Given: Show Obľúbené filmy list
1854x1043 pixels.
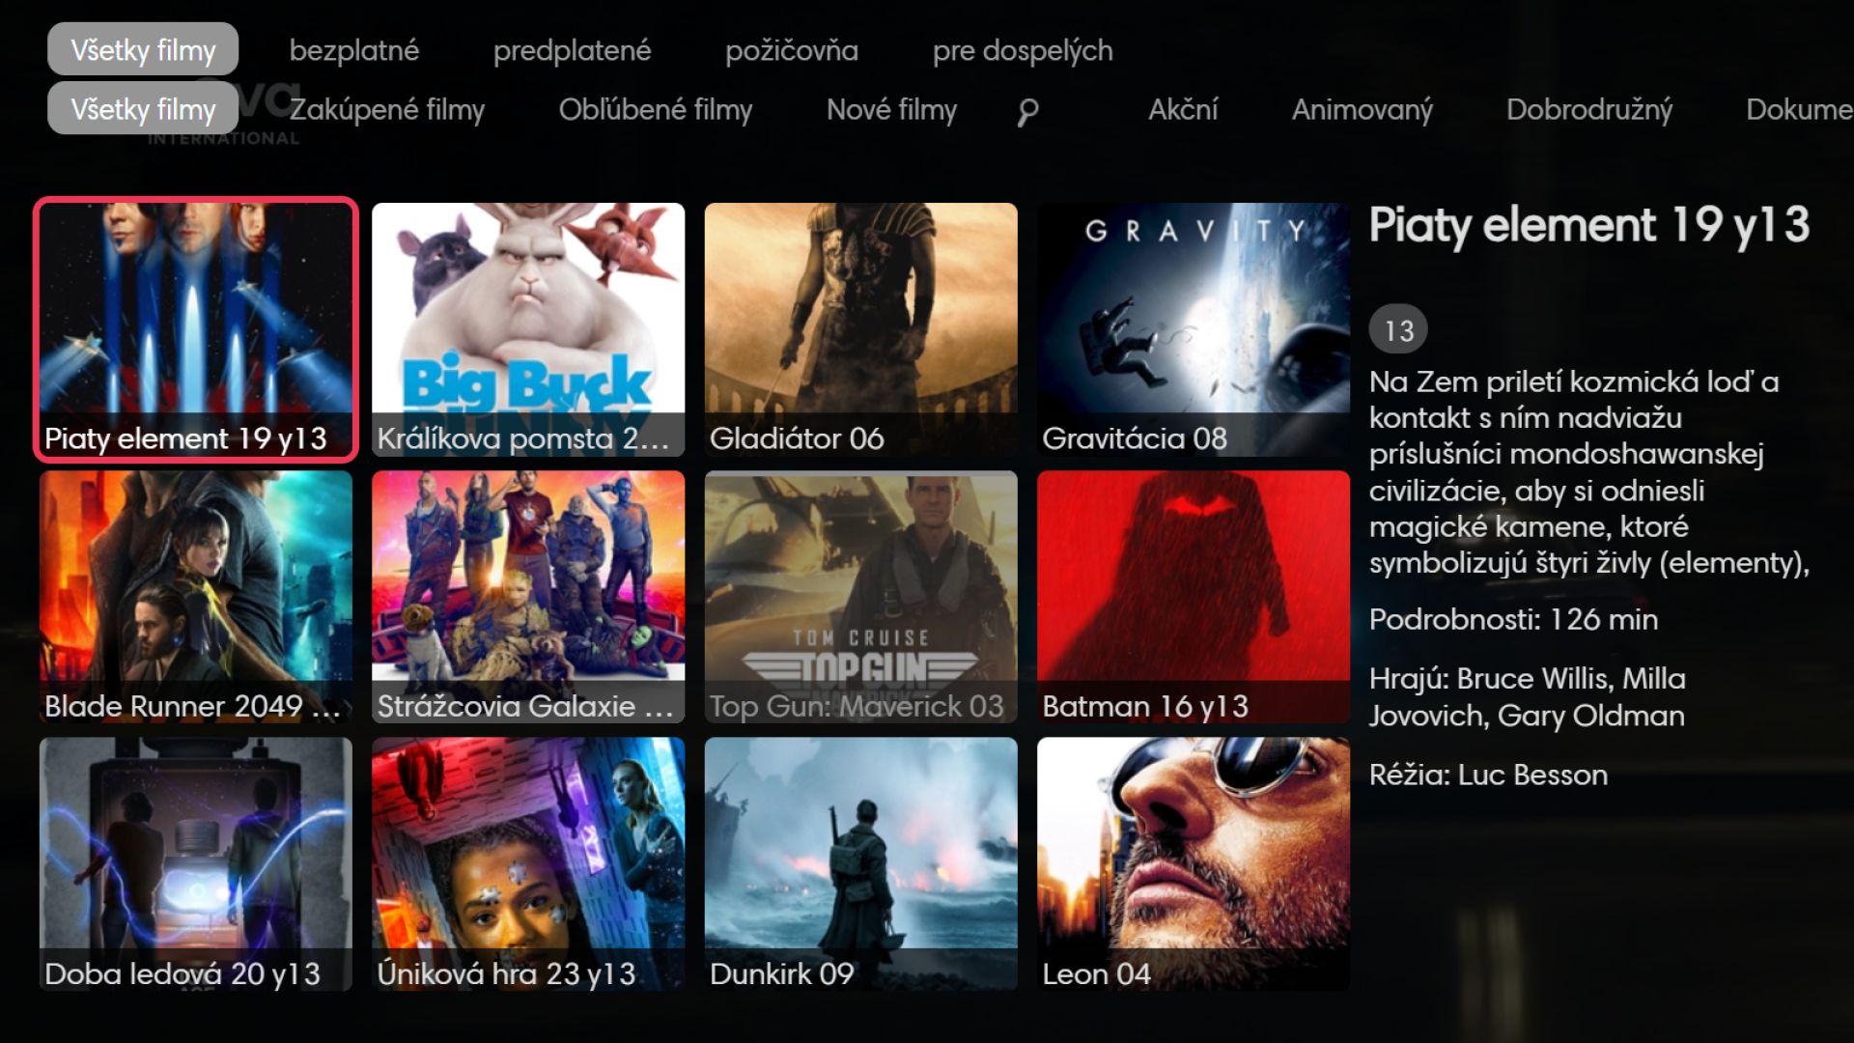Looking at the screenshot, I should (656, 109).
